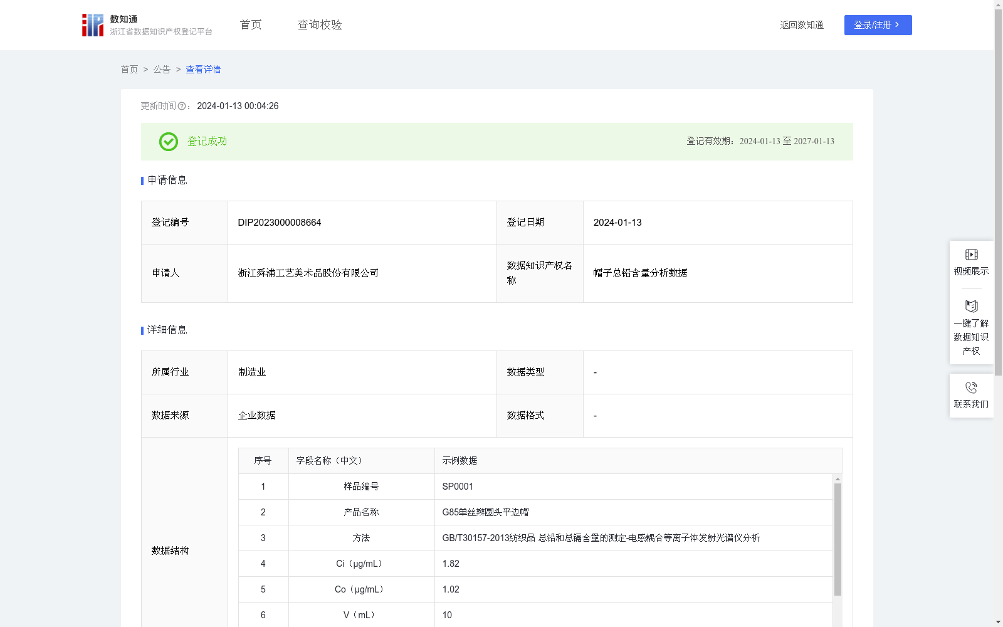Select registration number DIP2023000008664

(x=280, y=223)
